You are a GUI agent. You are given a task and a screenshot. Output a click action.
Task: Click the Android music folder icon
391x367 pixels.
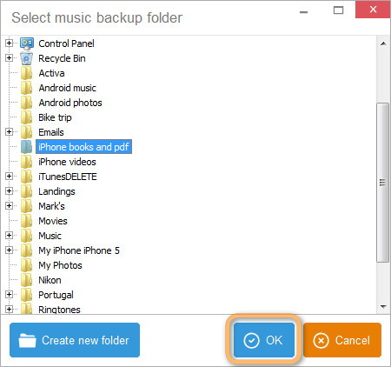pyautogui.click(x=27, y=88)
